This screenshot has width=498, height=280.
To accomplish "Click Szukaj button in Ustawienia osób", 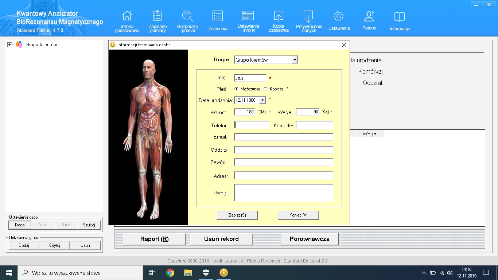I will (x=89, y=225).
